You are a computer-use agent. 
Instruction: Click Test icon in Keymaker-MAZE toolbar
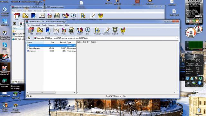48,31
